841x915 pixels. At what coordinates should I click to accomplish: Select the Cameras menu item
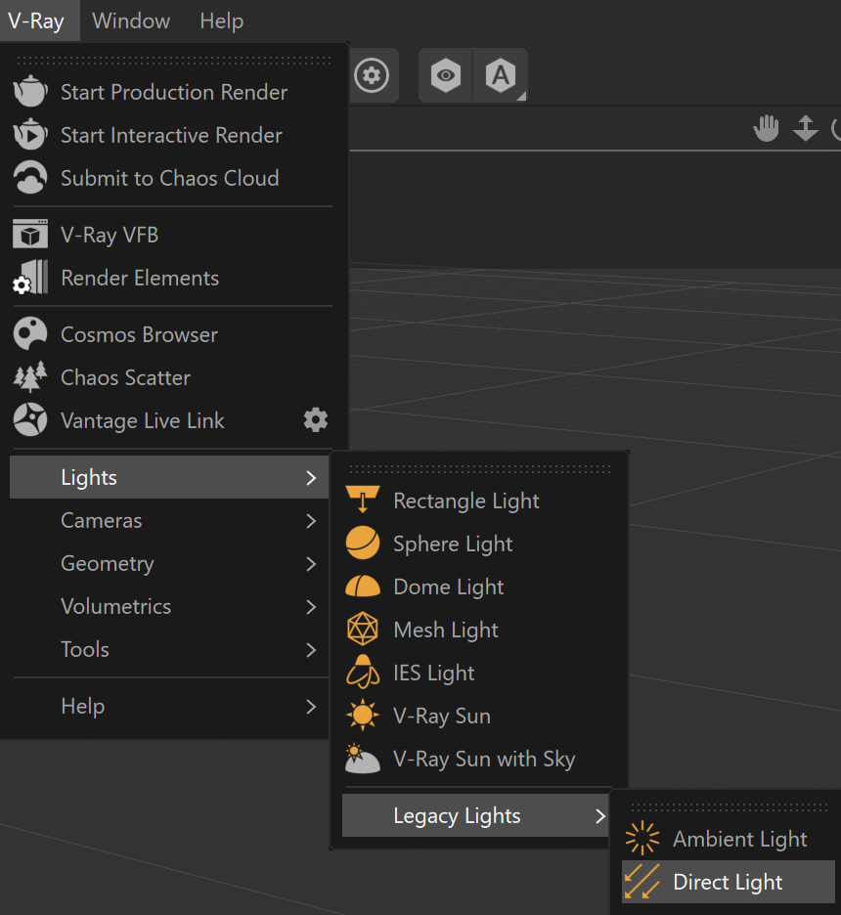[170, 520]
